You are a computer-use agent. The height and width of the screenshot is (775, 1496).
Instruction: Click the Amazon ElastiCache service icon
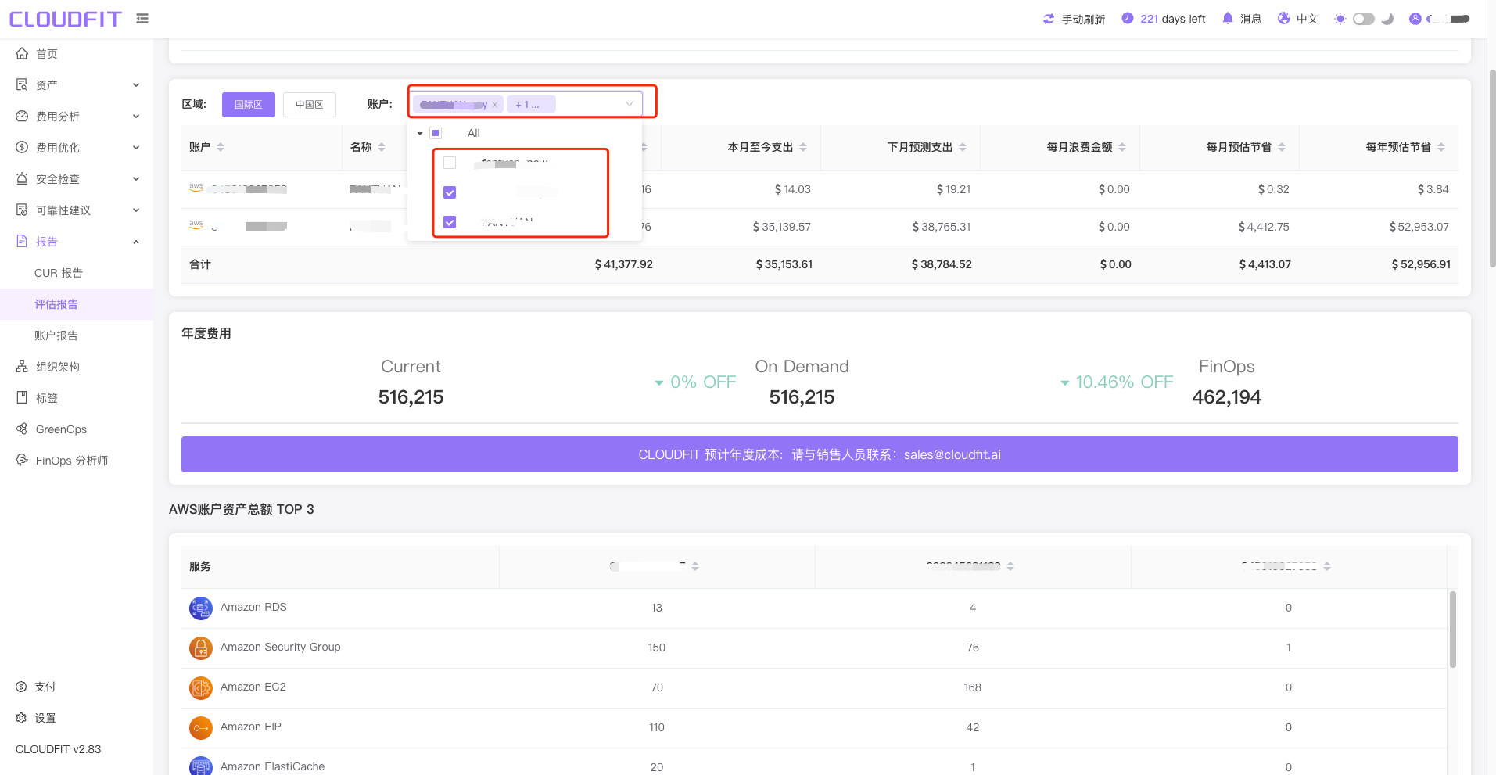coord(201,766)
